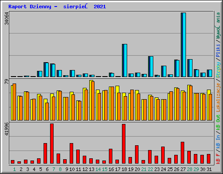Click day label 1 on the x-axis
The width and height of the screenshot is (223, 174).
tap(14, 169)
